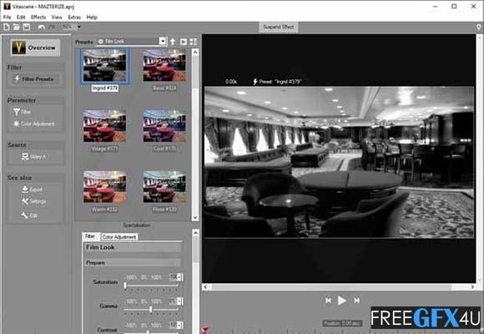Screen dimensions: 484x334
Task: Click the list view icon beside Presets
Action: (194, 42)
